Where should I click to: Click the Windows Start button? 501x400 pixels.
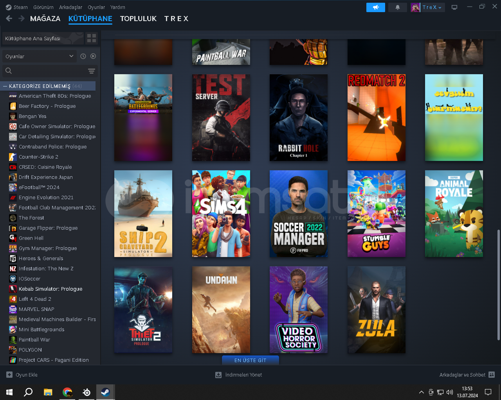coord(9,392)
